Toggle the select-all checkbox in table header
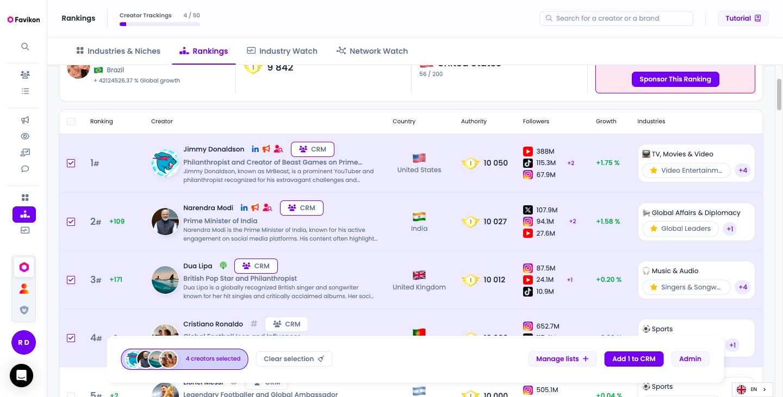The image size is (783, 397). [71, 122]
